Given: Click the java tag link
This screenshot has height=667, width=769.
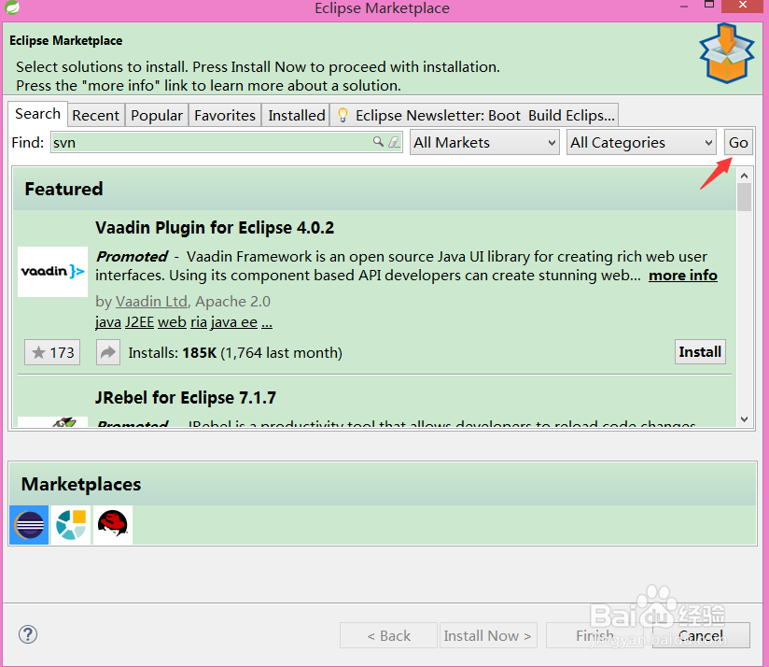Looking at the screenshot, I should pos(108,322).
